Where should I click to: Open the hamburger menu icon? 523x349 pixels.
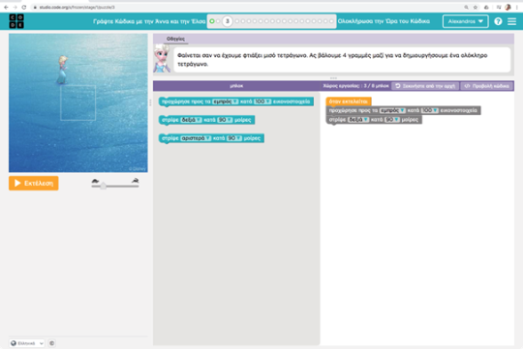(511, 21)
